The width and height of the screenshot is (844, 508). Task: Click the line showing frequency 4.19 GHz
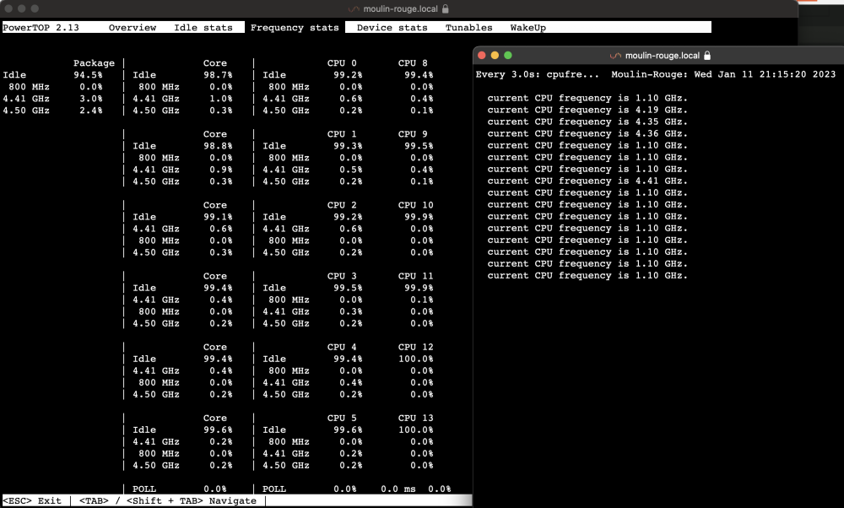587,110
